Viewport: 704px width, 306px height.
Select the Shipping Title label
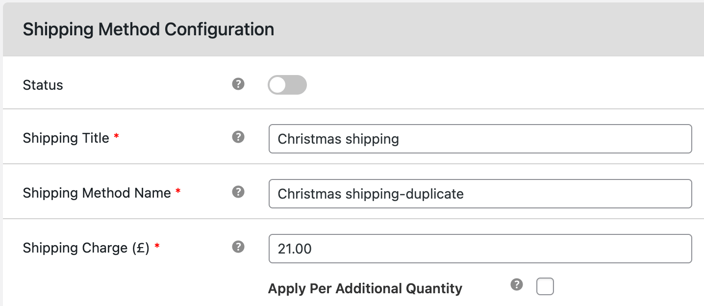click(x=66, y=138)
